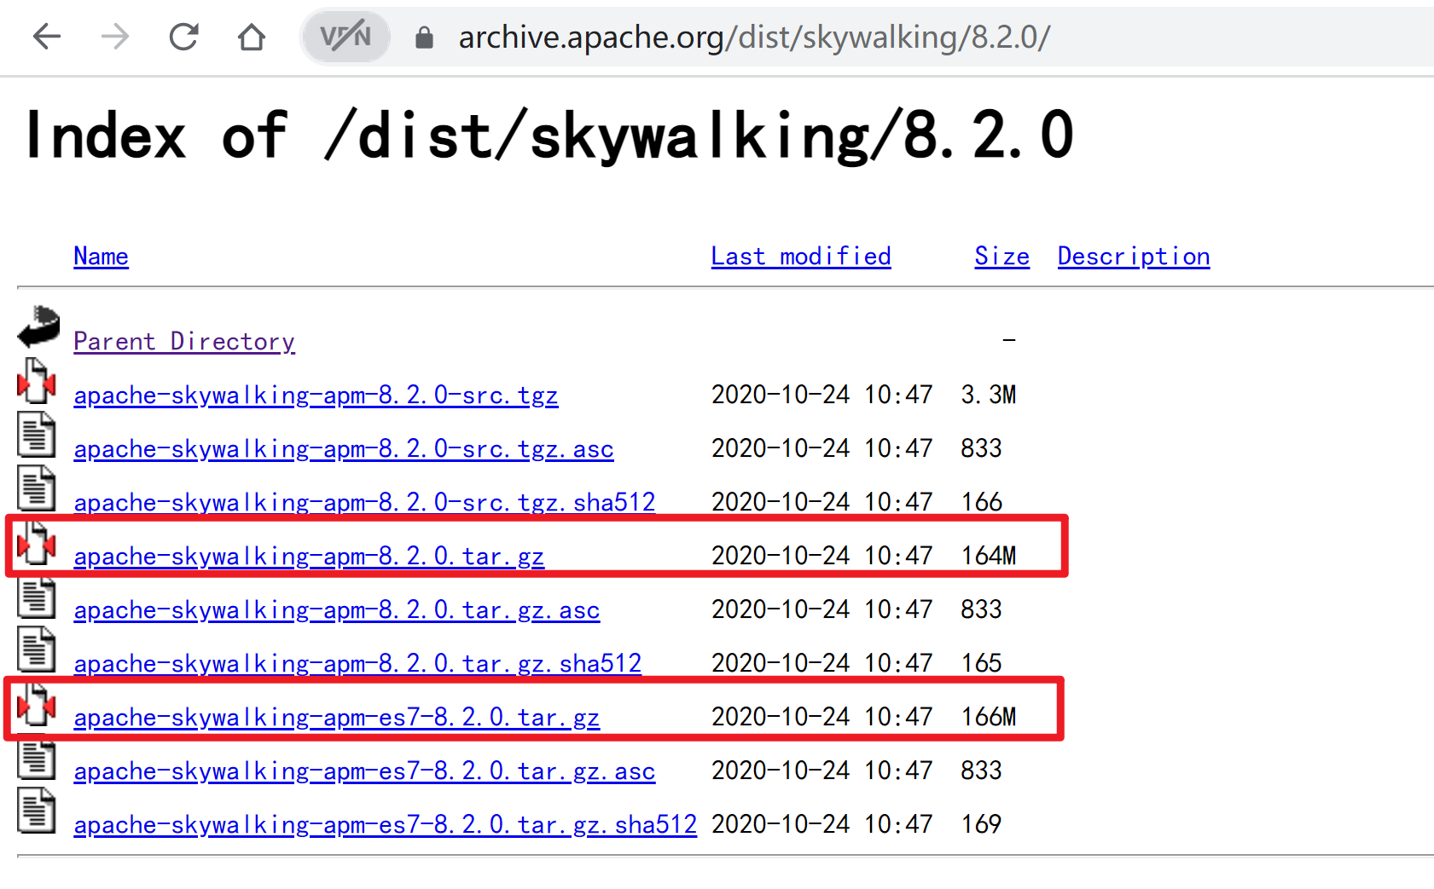Click the Parent Directory back-arrow icon

click(38, 327)
